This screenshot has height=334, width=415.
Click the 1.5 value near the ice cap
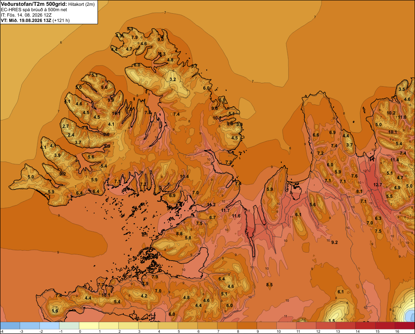coord(332,320)
